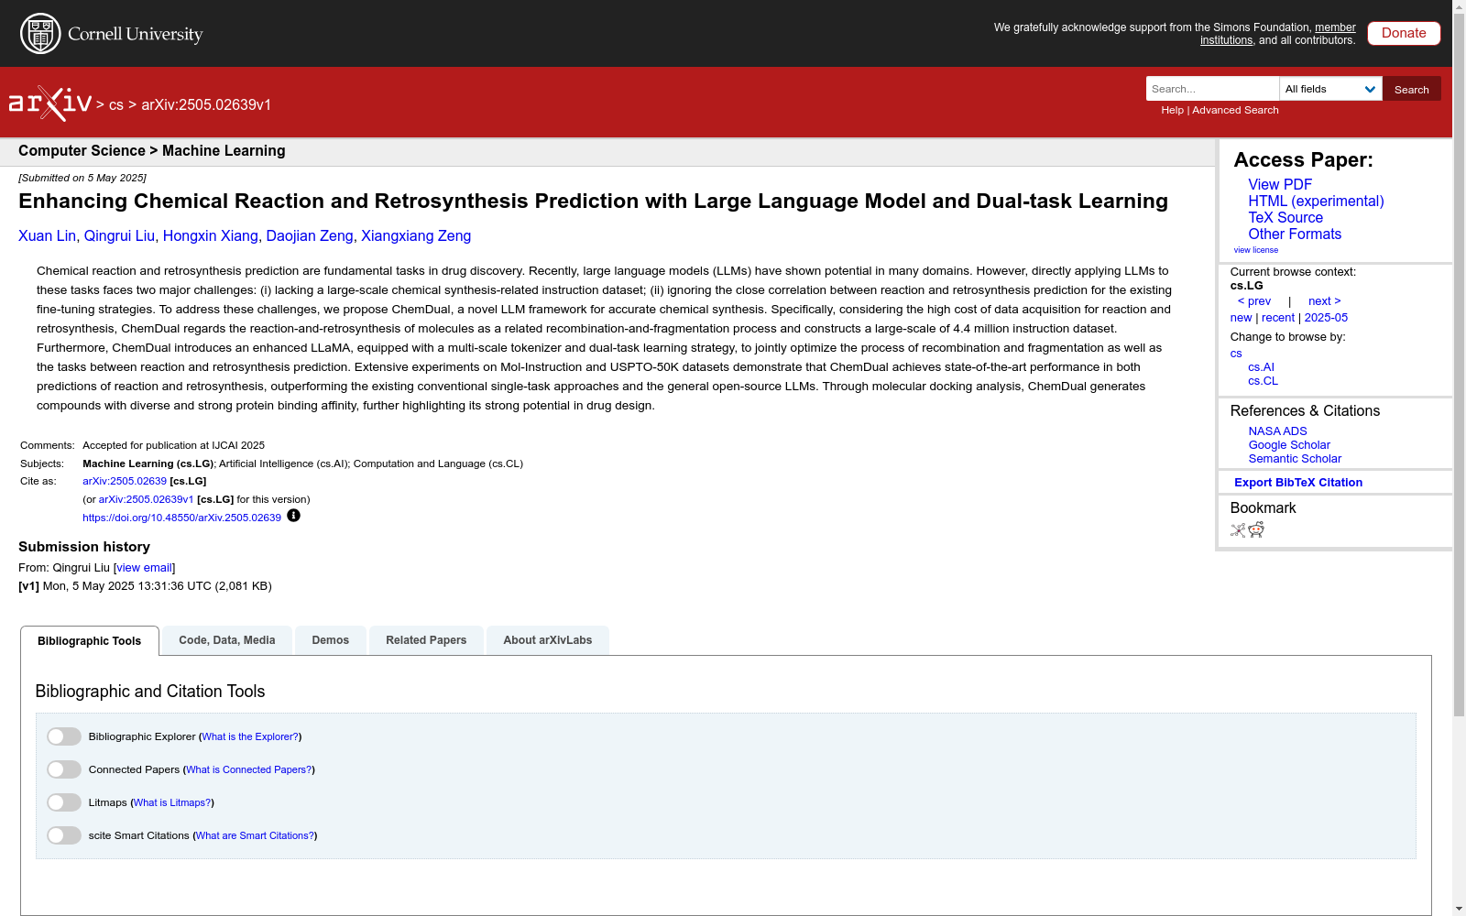Focus the search input field
Screen dimensions: 1466x916
(1212, 89)
